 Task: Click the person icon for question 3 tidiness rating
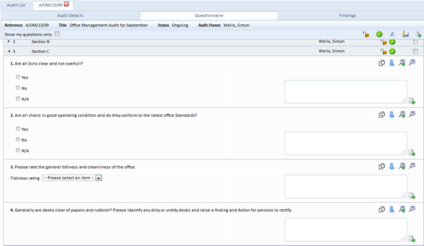(391, 166)
